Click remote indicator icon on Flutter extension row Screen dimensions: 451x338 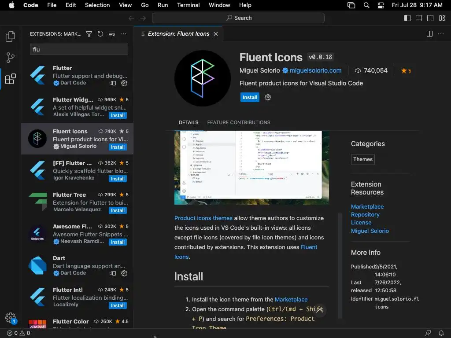pyautogui.click(x=113, y=83)
